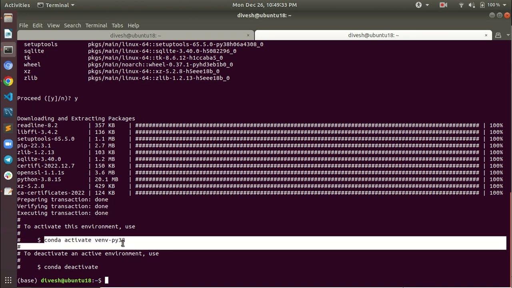This screenshot has height=288, width=512.
Task: Close the terminal window
Action: pos(507,15)
